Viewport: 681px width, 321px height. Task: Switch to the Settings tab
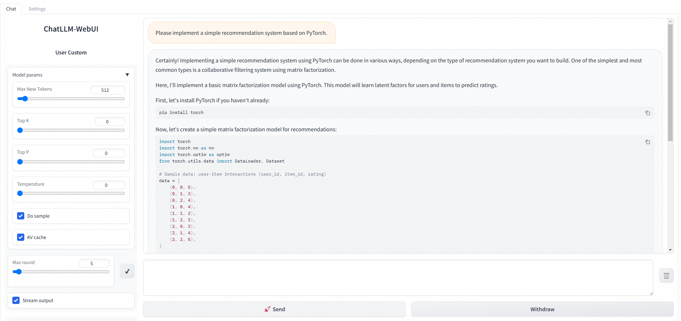[37, 9]
